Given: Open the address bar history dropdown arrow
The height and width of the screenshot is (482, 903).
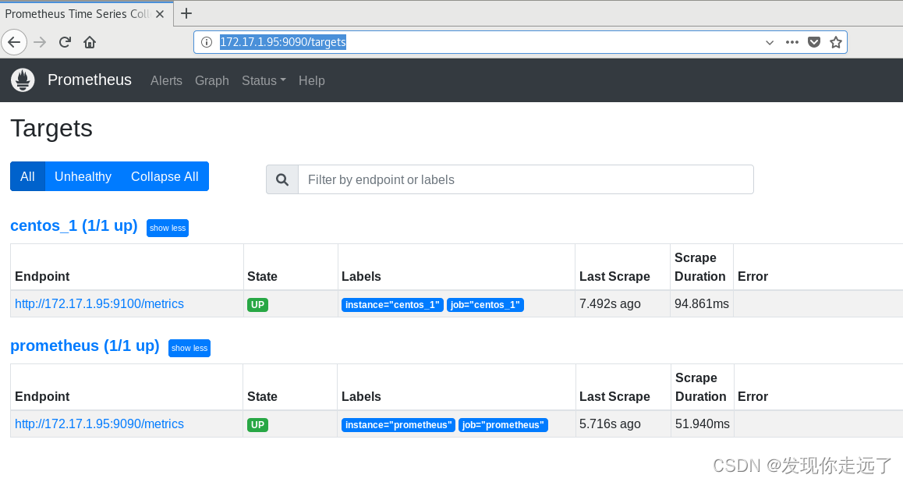Looking at the screenshot, I should 770,42.
